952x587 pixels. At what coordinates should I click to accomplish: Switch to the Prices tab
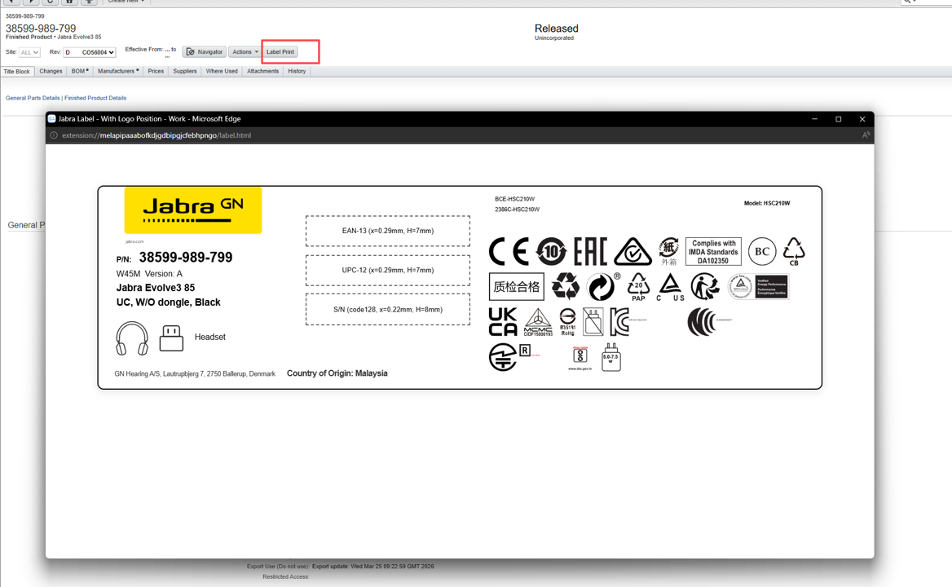(x=156, y=71)
